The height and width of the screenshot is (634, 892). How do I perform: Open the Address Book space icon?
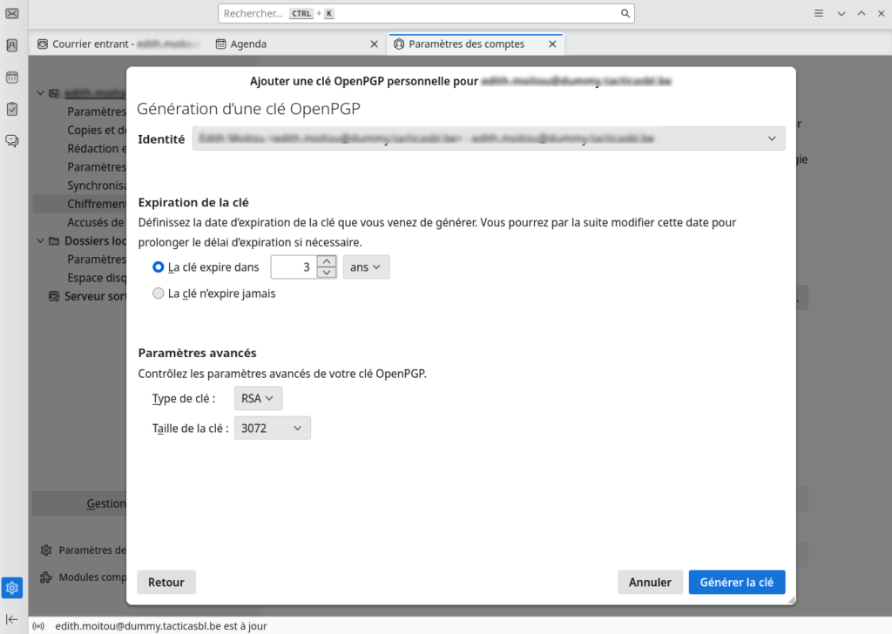12,45
